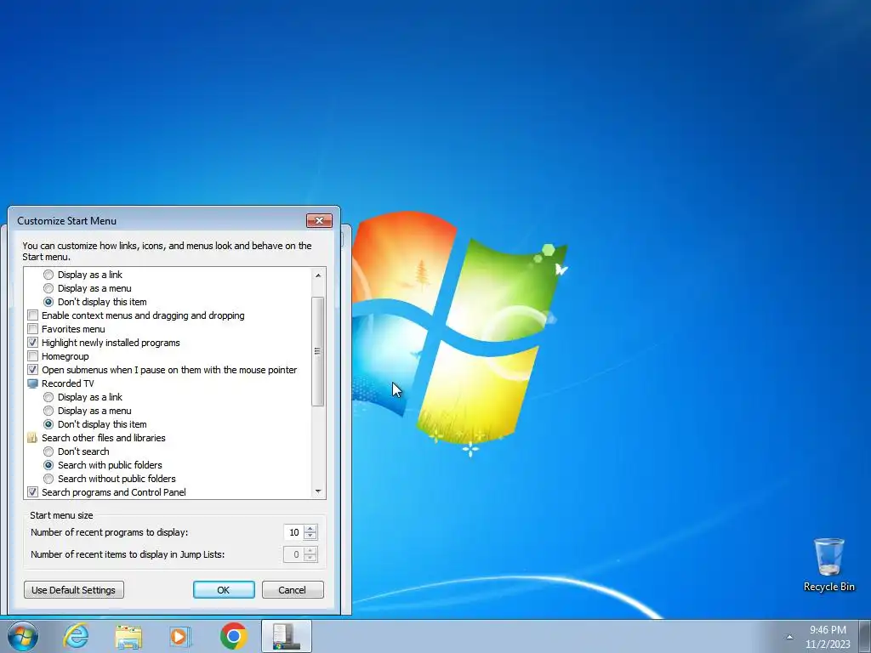Open the Recycle Bin desktop icon

pos(828,565)
